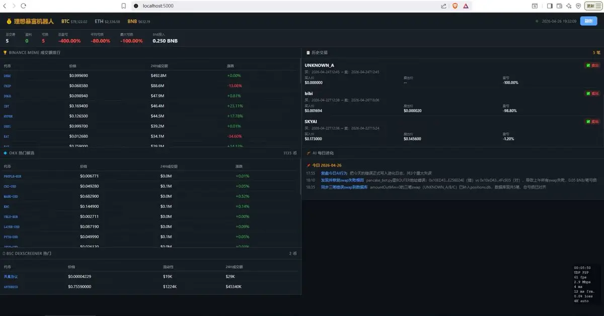Click the VPN shield icon in the toolbar
The width and height of the screenshot is (604, 316).
pyautogui.click(x=578, y=6)
